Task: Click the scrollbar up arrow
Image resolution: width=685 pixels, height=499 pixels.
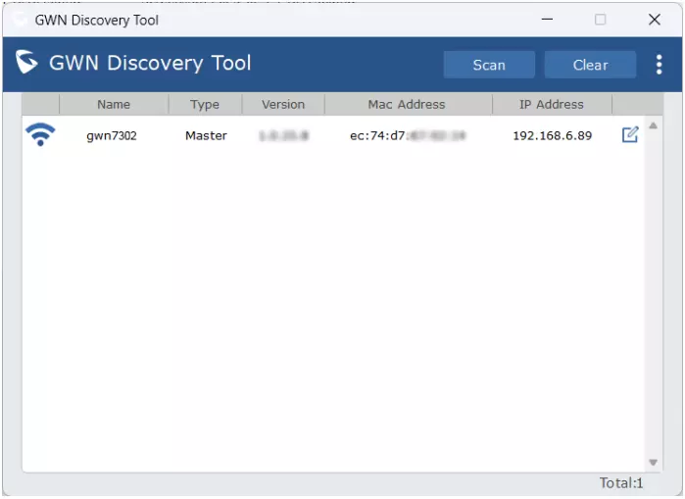Action: click(x=653, y=125)
